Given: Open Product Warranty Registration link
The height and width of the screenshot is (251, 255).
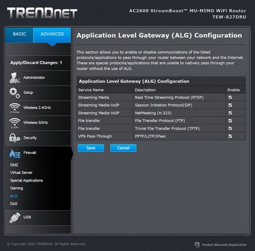Looking at the screenshot, I should (224, 245).
